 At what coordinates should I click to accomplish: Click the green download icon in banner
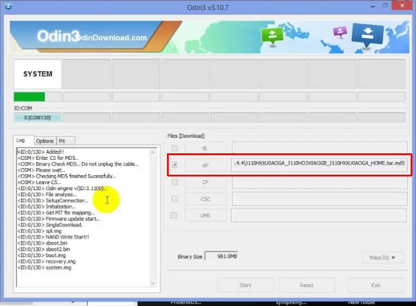[272, 36]
